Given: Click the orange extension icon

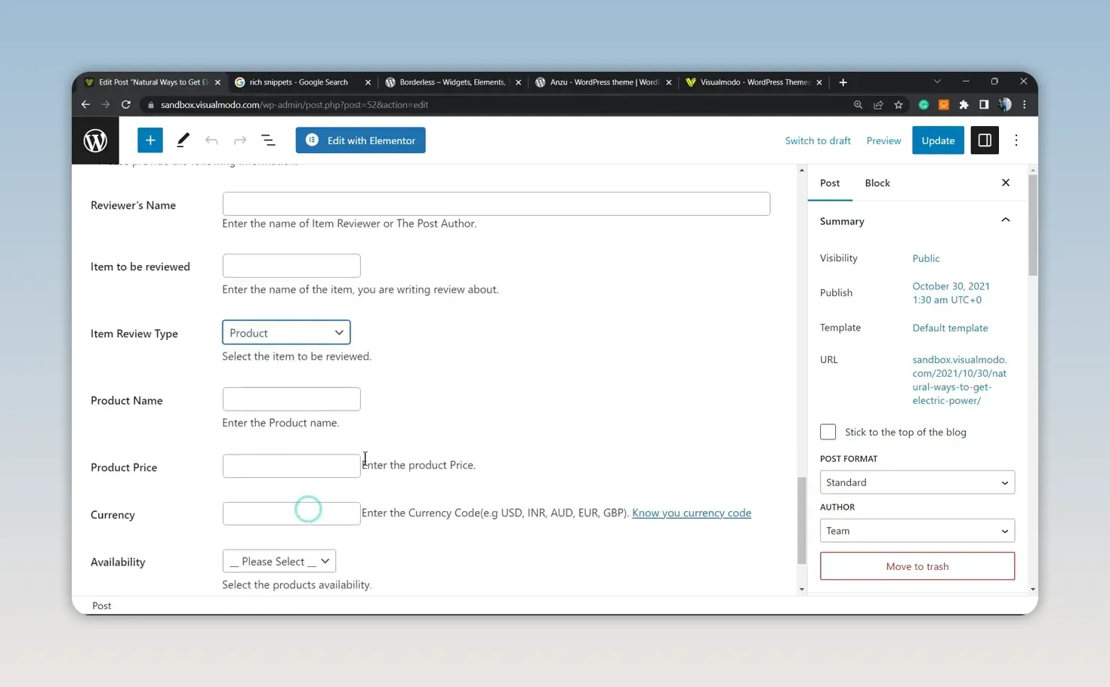Looking at the screenshot, I should coord(944,105).
